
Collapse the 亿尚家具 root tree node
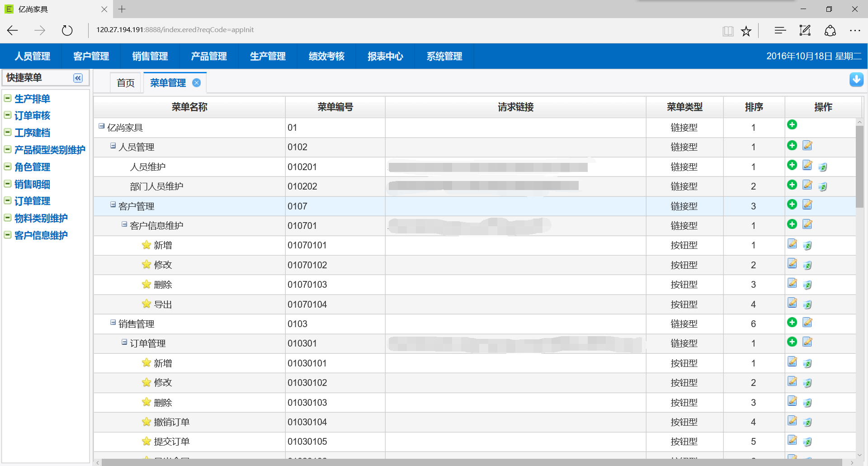coord(102,126)
